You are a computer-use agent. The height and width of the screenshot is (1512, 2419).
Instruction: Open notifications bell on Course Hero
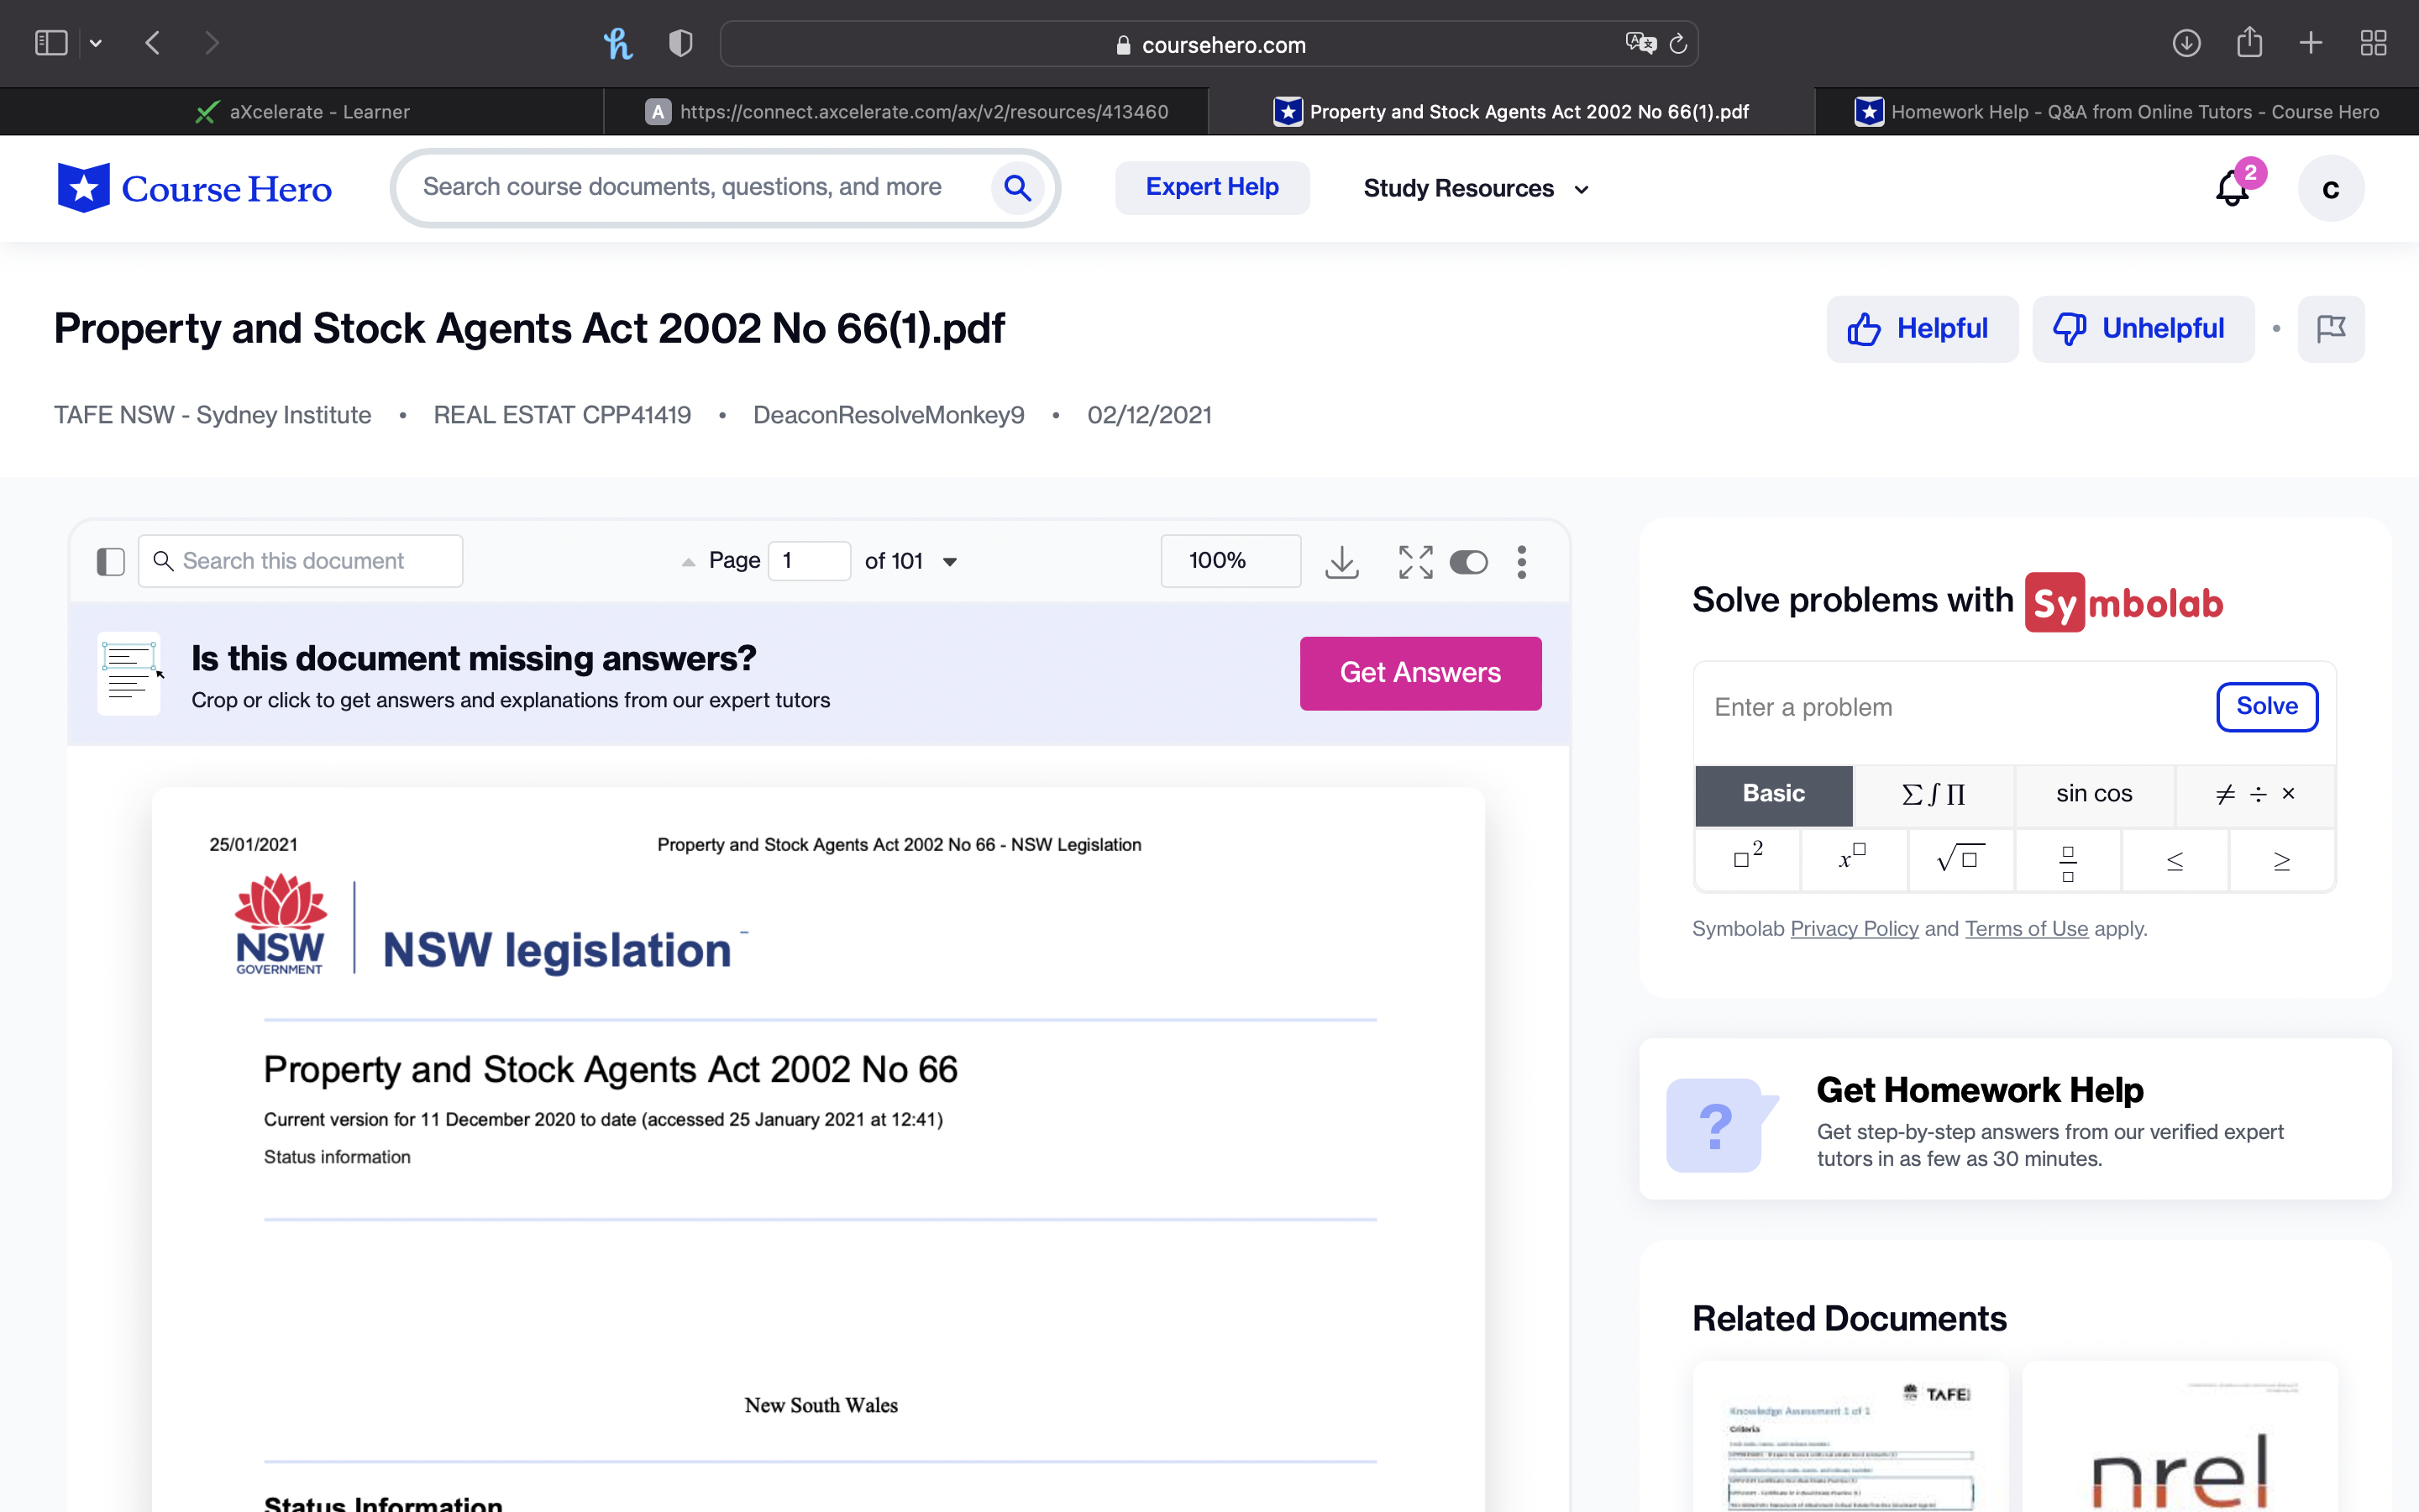[2232, 189]
